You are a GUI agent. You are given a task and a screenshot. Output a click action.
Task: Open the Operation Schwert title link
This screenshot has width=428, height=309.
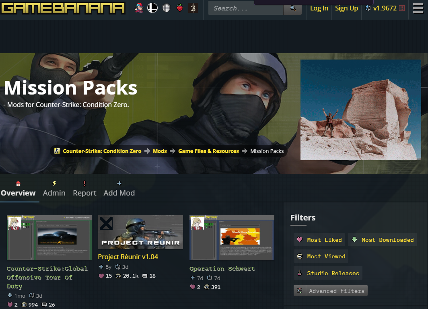coord(222,269)
